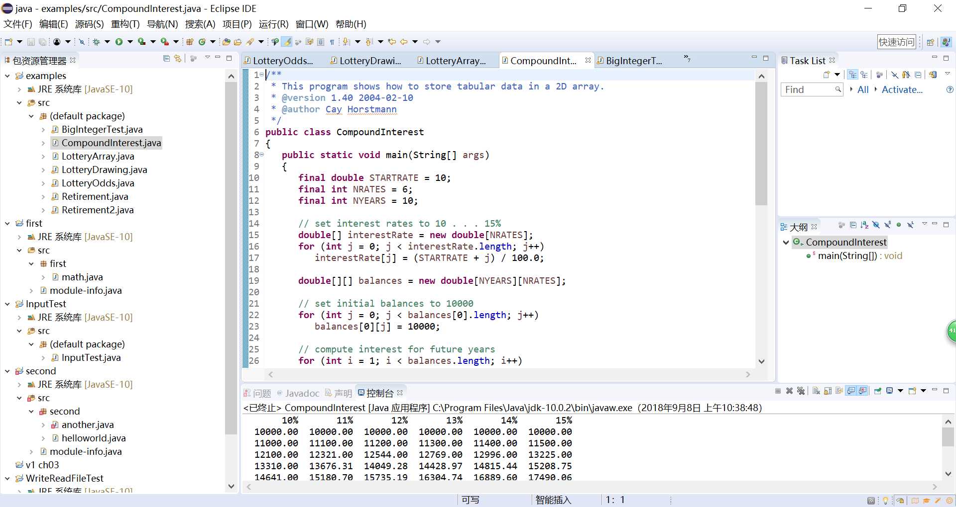Collapse the first project node
956x507 pixels.
tap(7, 224)
